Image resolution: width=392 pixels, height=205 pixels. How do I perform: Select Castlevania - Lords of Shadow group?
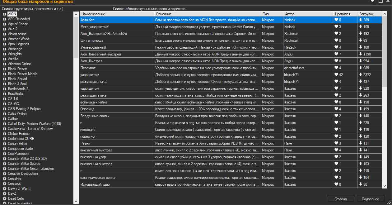point(30,129)
